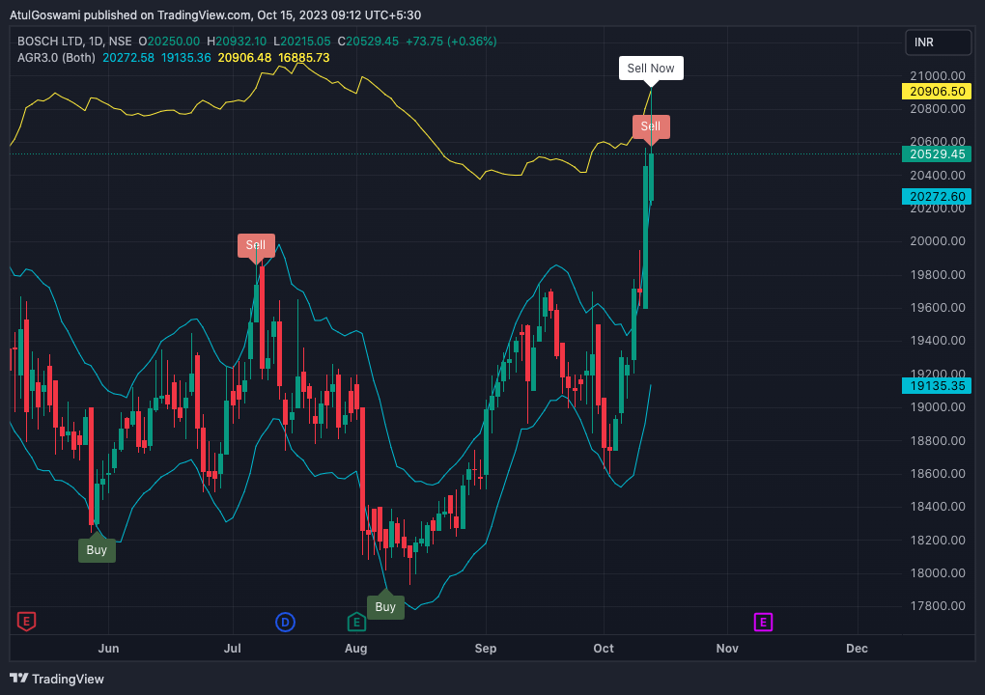The image size is (985, 695).
Task: Click the Sell Now label
Action: [651, 68]
